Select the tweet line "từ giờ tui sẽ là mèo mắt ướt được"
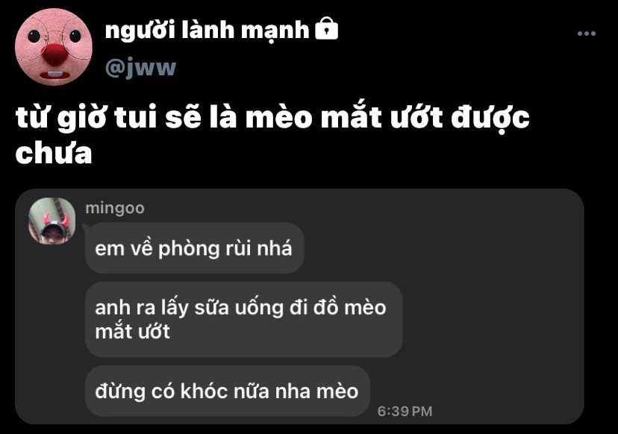The image size is (618, 434). coord(272,118)
